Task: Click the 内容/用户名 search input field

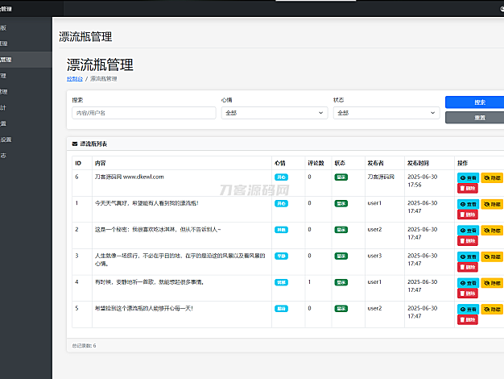Action: 144,113
